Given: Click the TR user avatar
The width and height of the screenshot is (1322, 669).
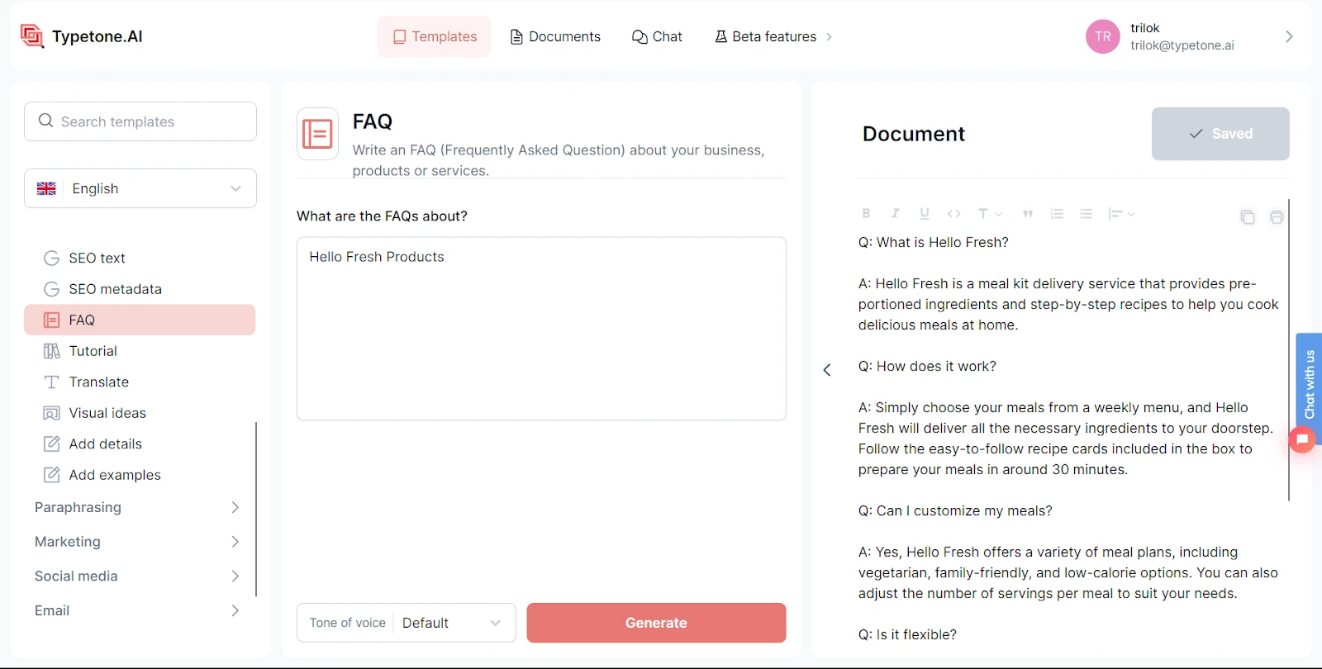Looking at the screenshot, I should coord(1103,36).
